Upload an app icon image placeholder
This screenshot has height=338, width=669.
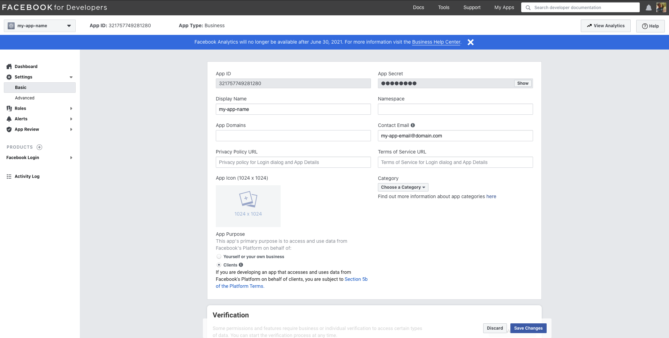click(248, 206)
